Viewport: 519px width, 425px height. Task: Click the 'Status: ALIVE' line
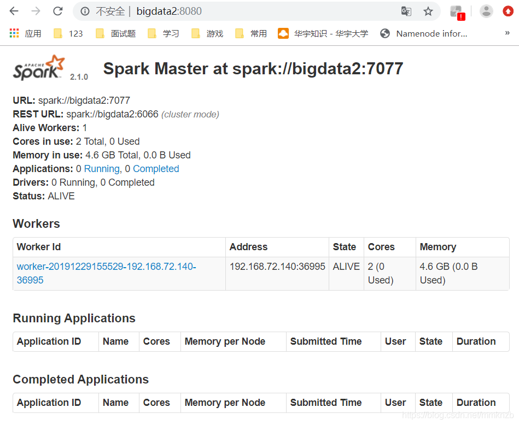pos(44,196)
